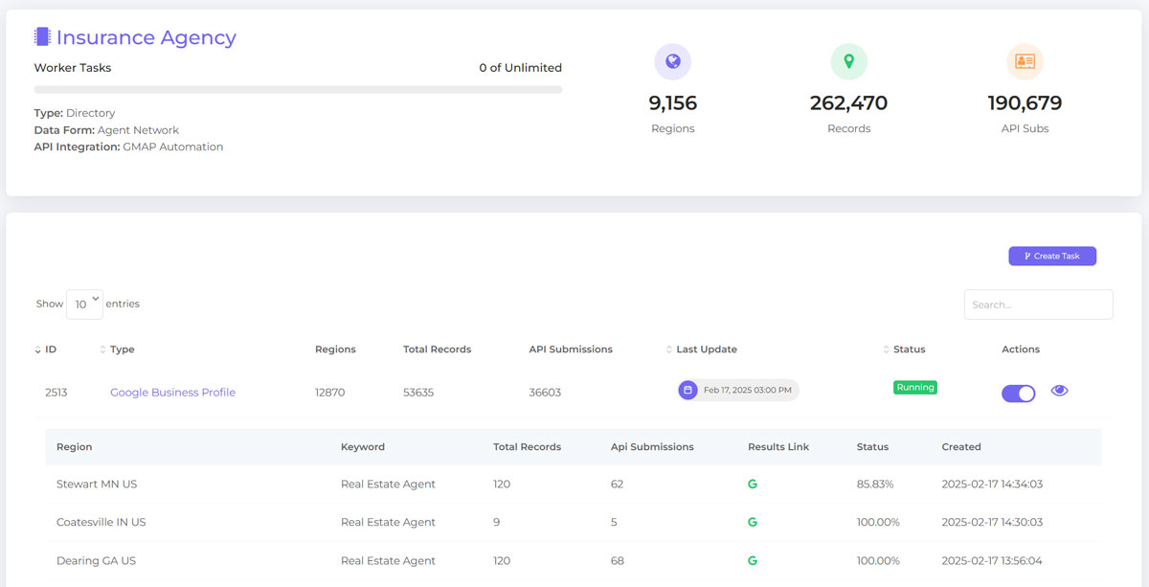Select the green location pin Records icon

(848, 60)
